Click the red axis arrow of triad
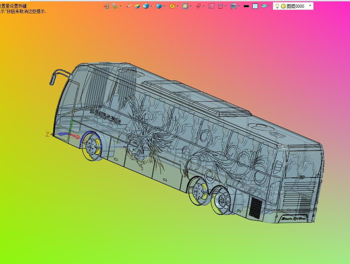The width and height of the screenshot is (350, 264). 75,136
